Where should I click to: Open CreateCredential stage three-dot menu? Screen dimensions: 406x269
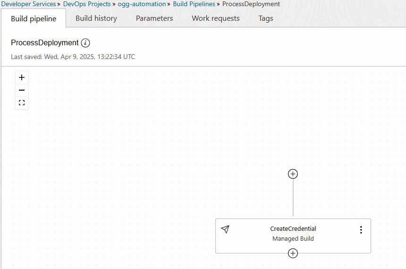361,230
